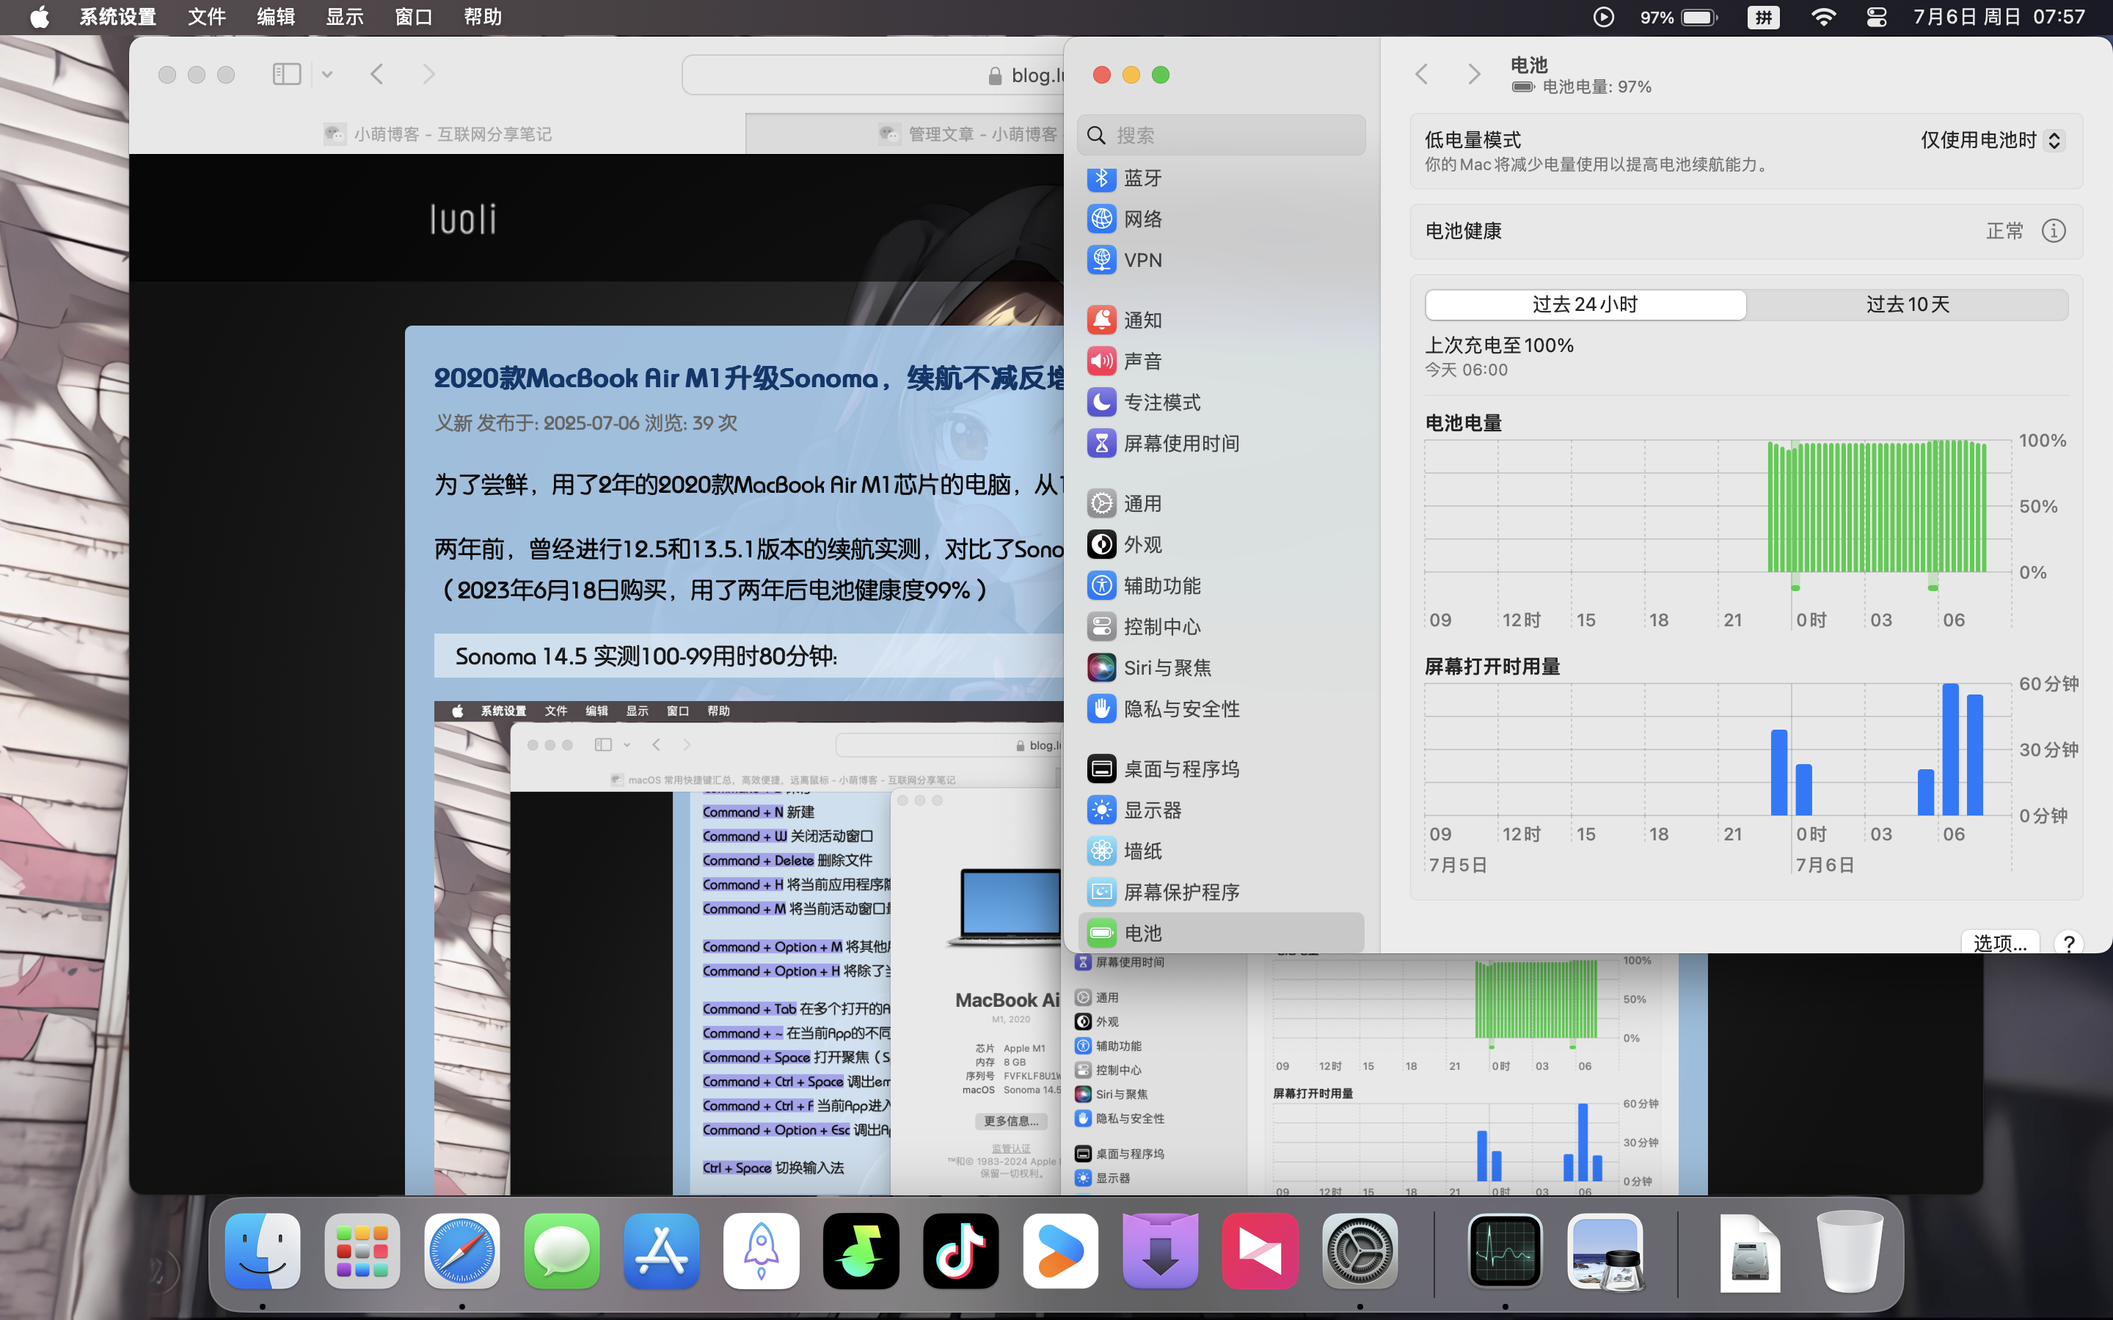2113x1320 pixels.
Task: Open Safari from the Dock
Action: click(462, 1251)
